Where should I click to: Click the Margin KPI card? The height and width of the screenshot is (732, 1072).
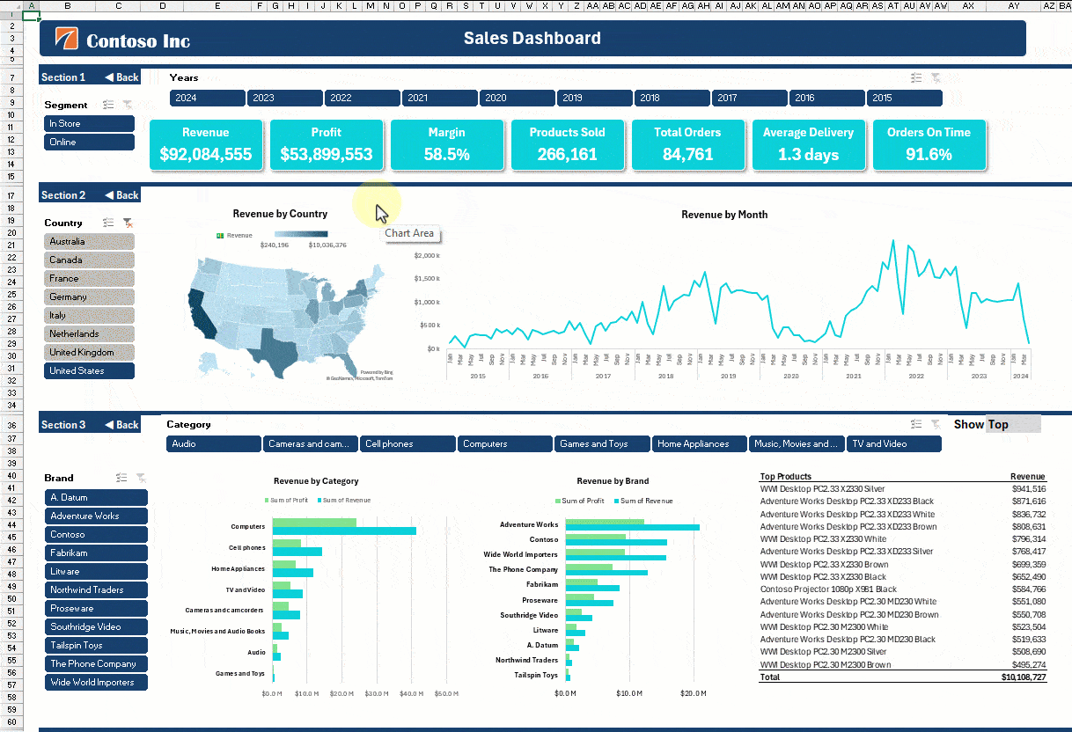tap(447, 145)
